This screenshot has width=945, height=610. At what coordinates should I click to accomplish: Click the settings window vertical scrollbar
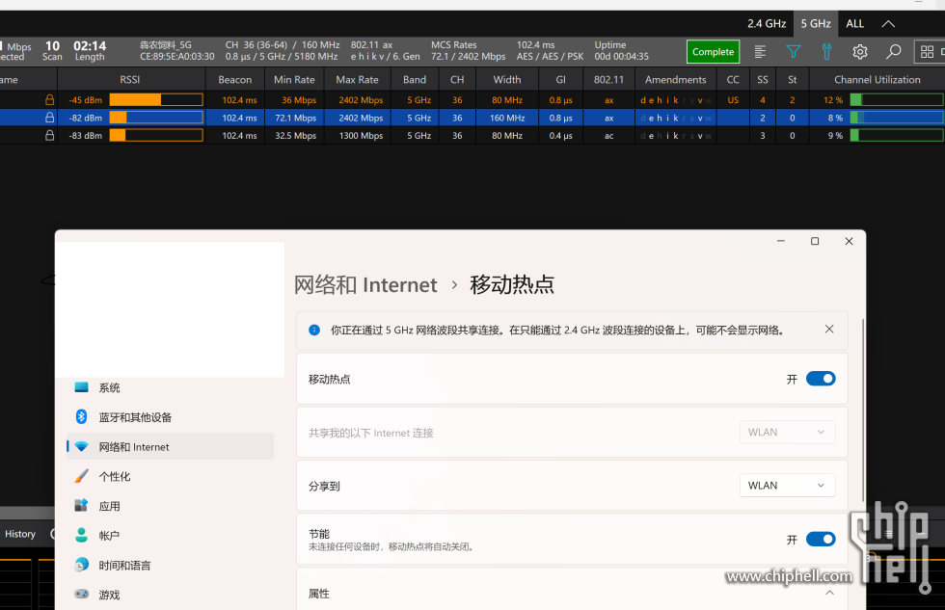tap(863, 410)
